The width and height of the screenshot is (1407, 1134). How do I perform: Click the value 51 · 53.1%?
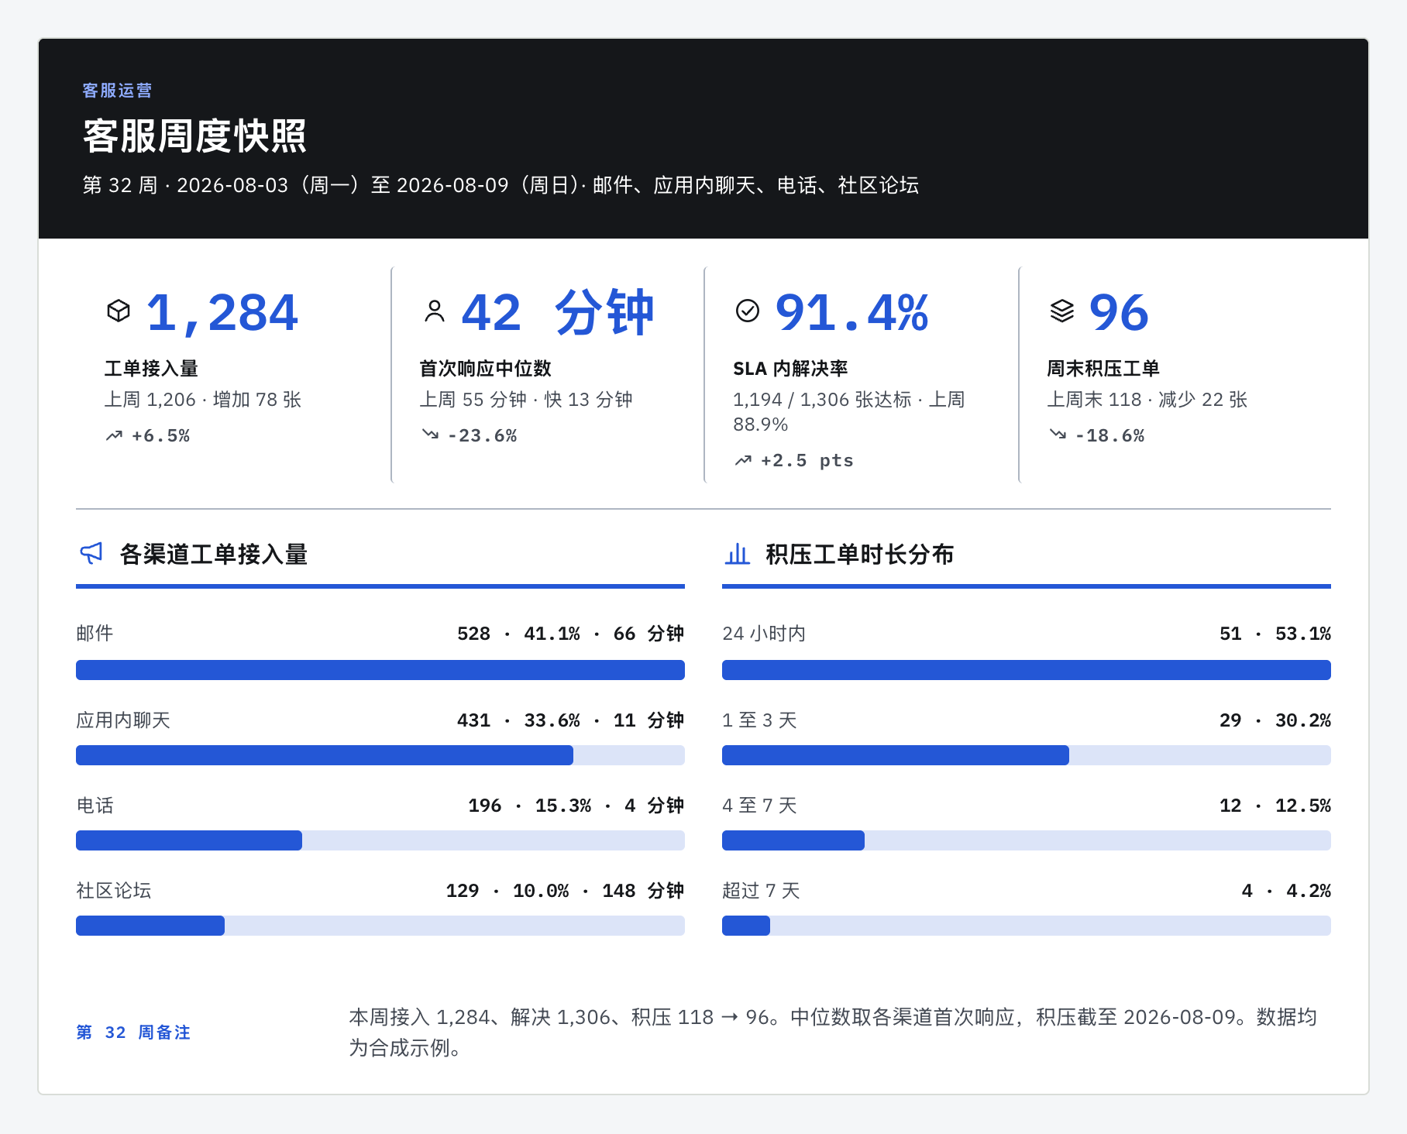1275,634
